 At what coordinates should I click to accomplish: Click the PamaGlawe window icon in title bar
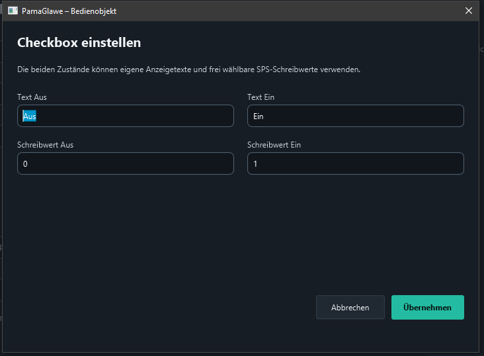click(x=13, y=11)
